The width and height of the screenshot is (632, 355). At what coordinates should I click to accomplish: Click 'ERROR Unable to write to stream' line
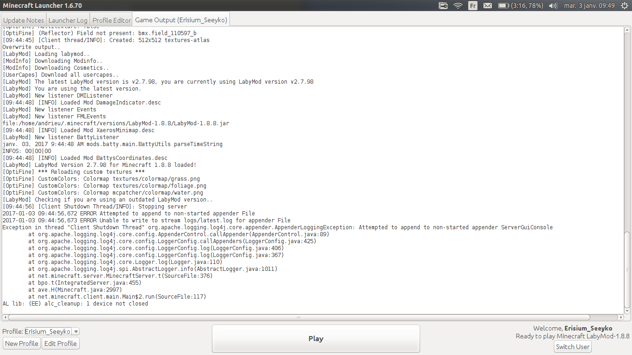tap(147, 220)
